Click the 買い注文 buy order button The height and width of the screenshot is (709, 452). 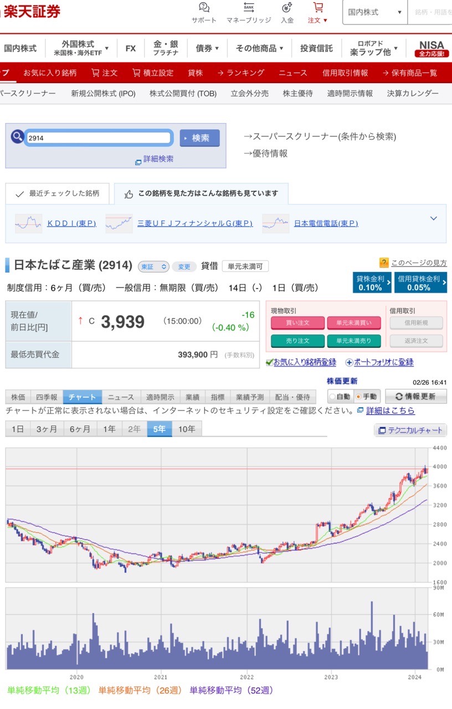click(x=297, y=323)
